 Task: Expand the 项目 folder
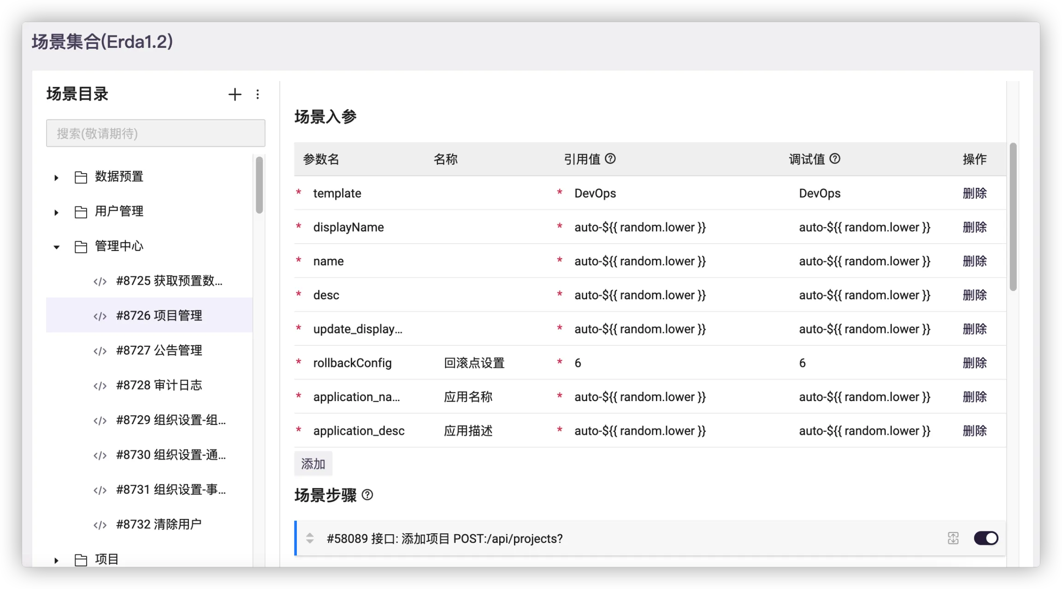pyautogui.click(x=56, y=560)
